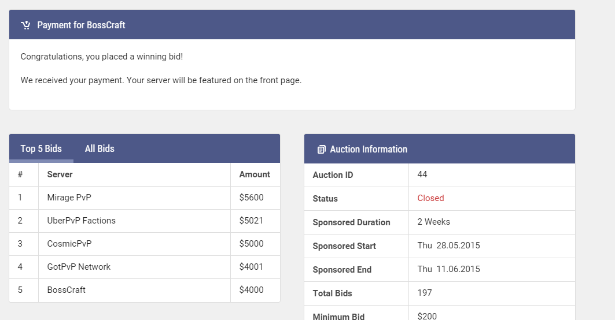This screenshot has height=320, width=615.
Task: Choose BossCraft in the top bids list
Action: tap(66, 290)
